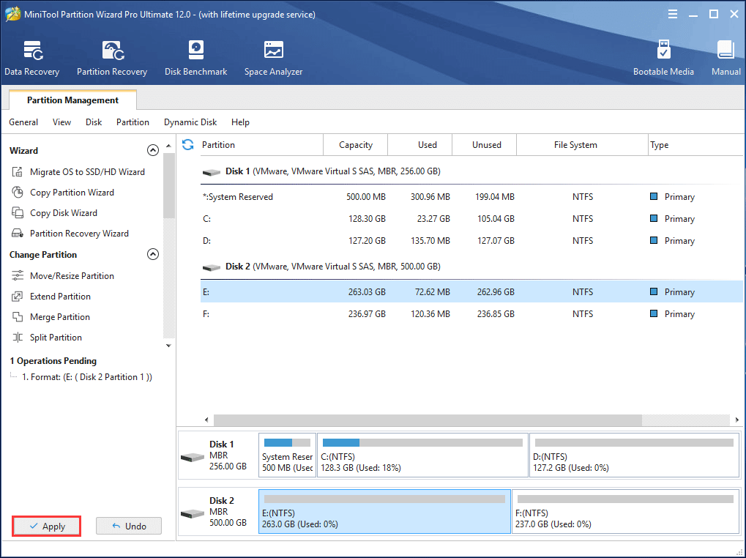Open the Dynamic Disk menu
746x558 pixels.
(190, 122)
